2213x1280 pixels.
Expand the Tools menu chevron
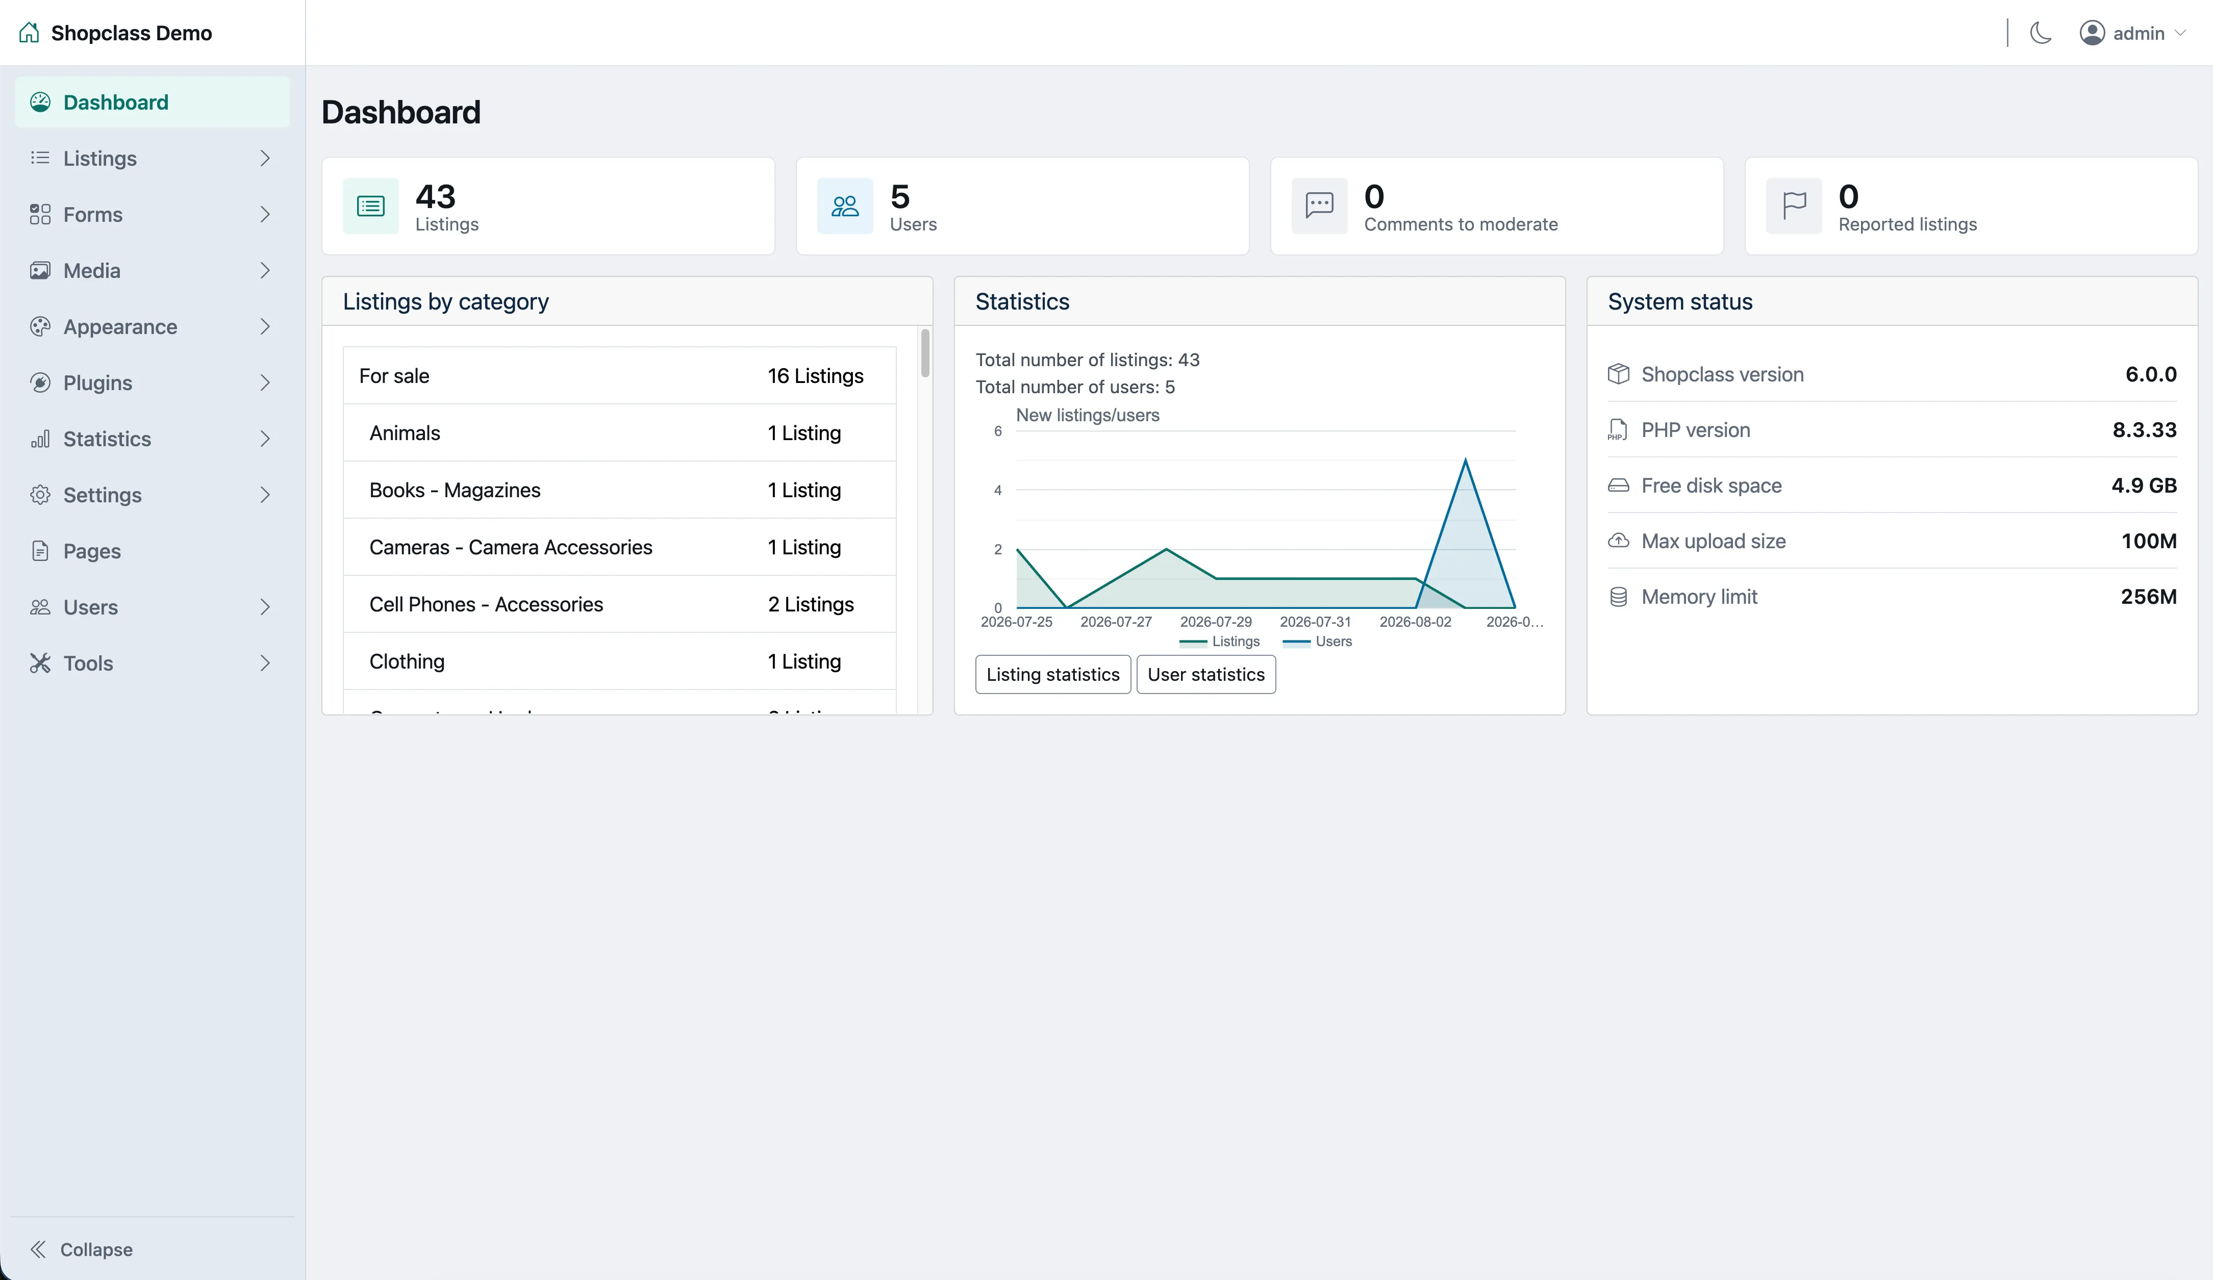pos(264,663)
